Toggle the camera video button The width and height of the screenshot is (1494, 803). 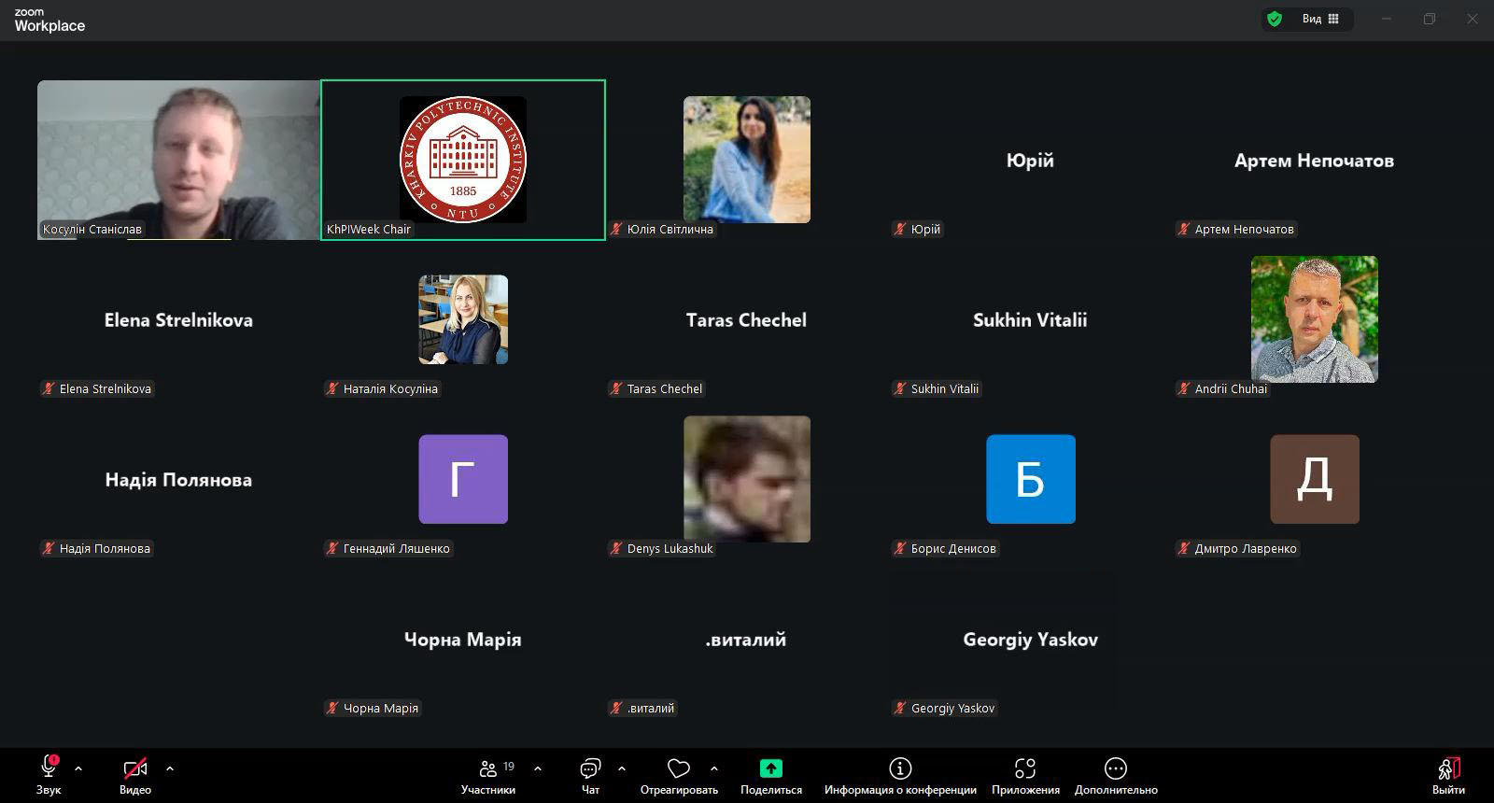tap(135, 768)
